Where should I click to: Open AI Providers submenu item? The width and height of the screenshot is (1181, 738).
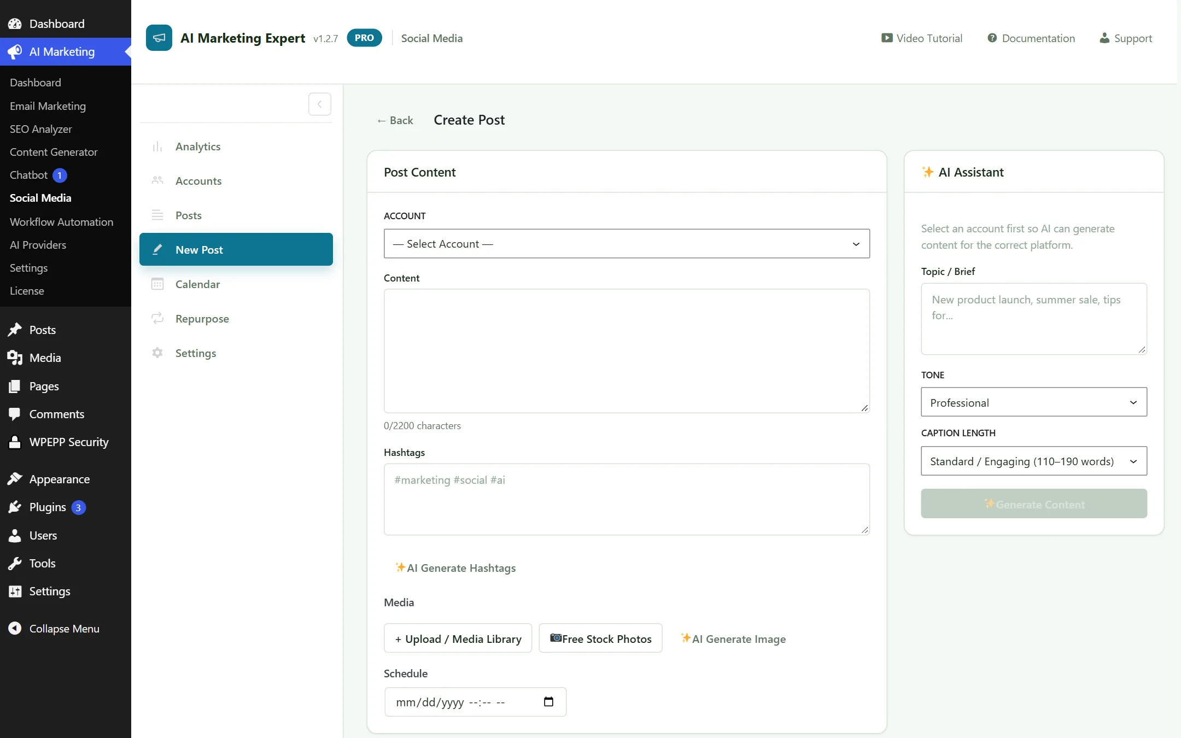pyautogui.click(x=38, y=245)
